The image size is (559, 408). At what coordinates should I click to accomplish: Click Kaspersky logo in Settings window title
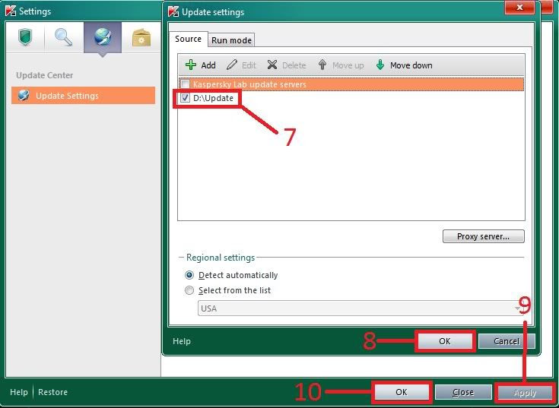point(11,11)
